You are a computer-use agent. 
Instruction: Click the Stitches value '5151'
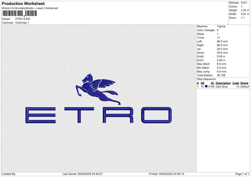[x=244, y=3]
